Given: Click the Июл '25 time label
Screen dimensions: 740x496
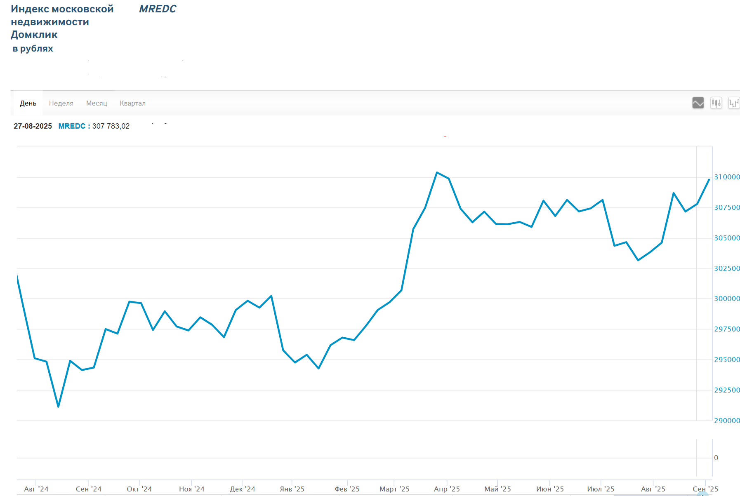Looking at the screenshot, I should (x=601, y=489).
